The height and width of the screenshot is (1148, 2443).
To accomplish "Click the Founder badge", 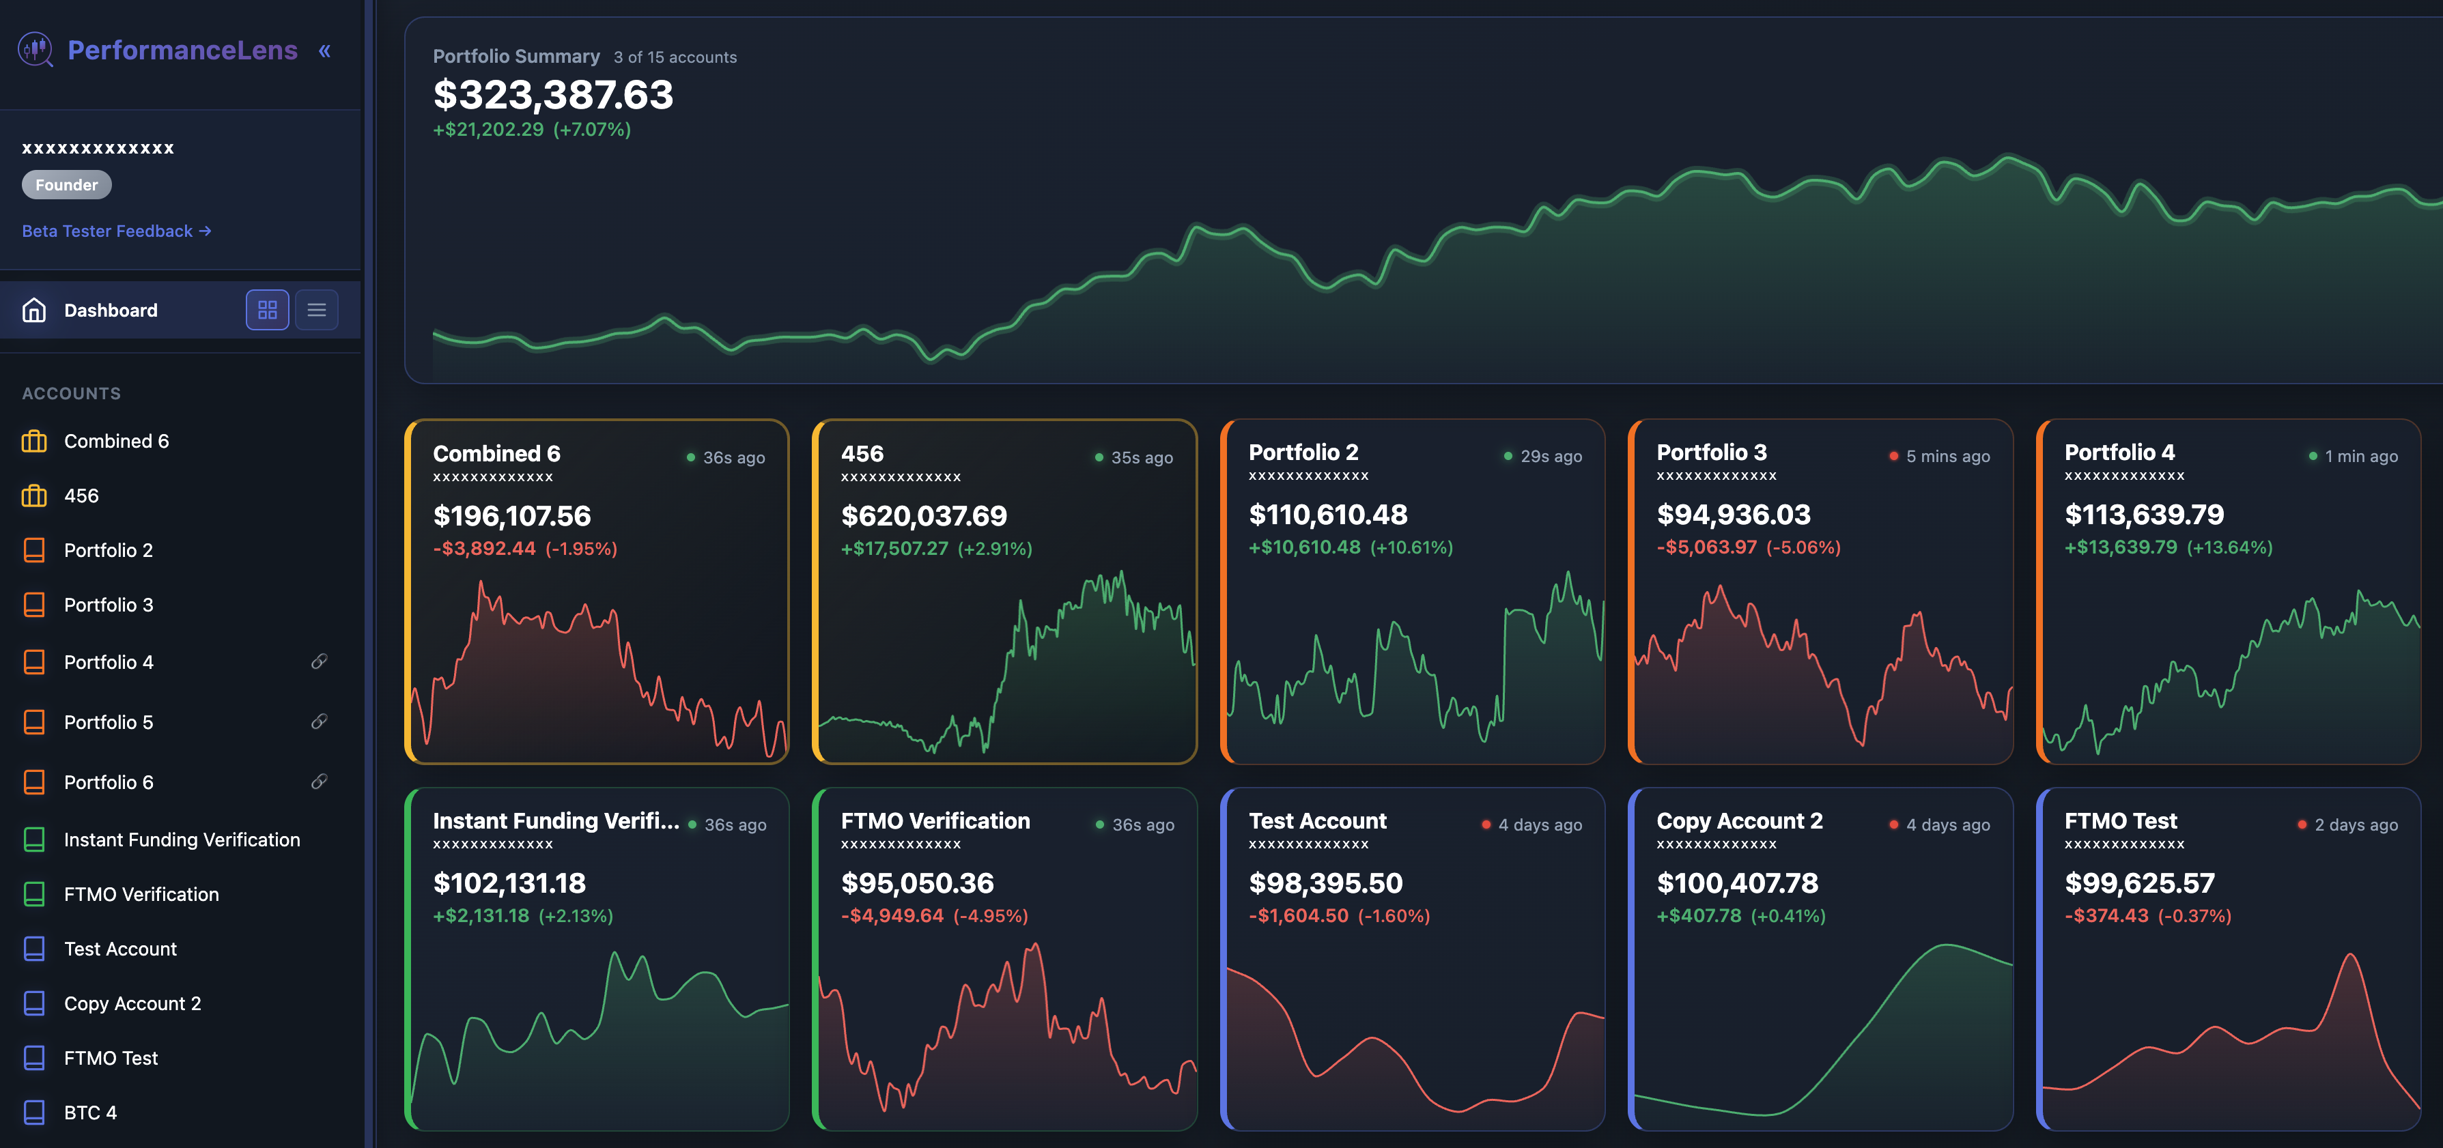I will click(x=66, y=184).
